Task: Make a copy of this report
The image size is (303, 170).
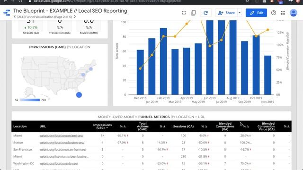Action: coord(193,13)
